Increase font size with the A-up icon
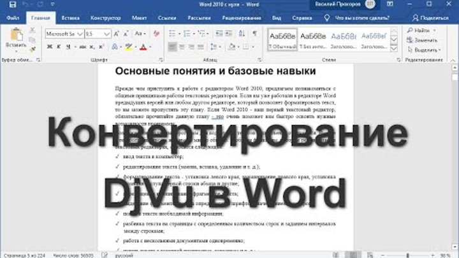This screenshot has height=258, width=459. pyautogui.click(x=116, y=34)
